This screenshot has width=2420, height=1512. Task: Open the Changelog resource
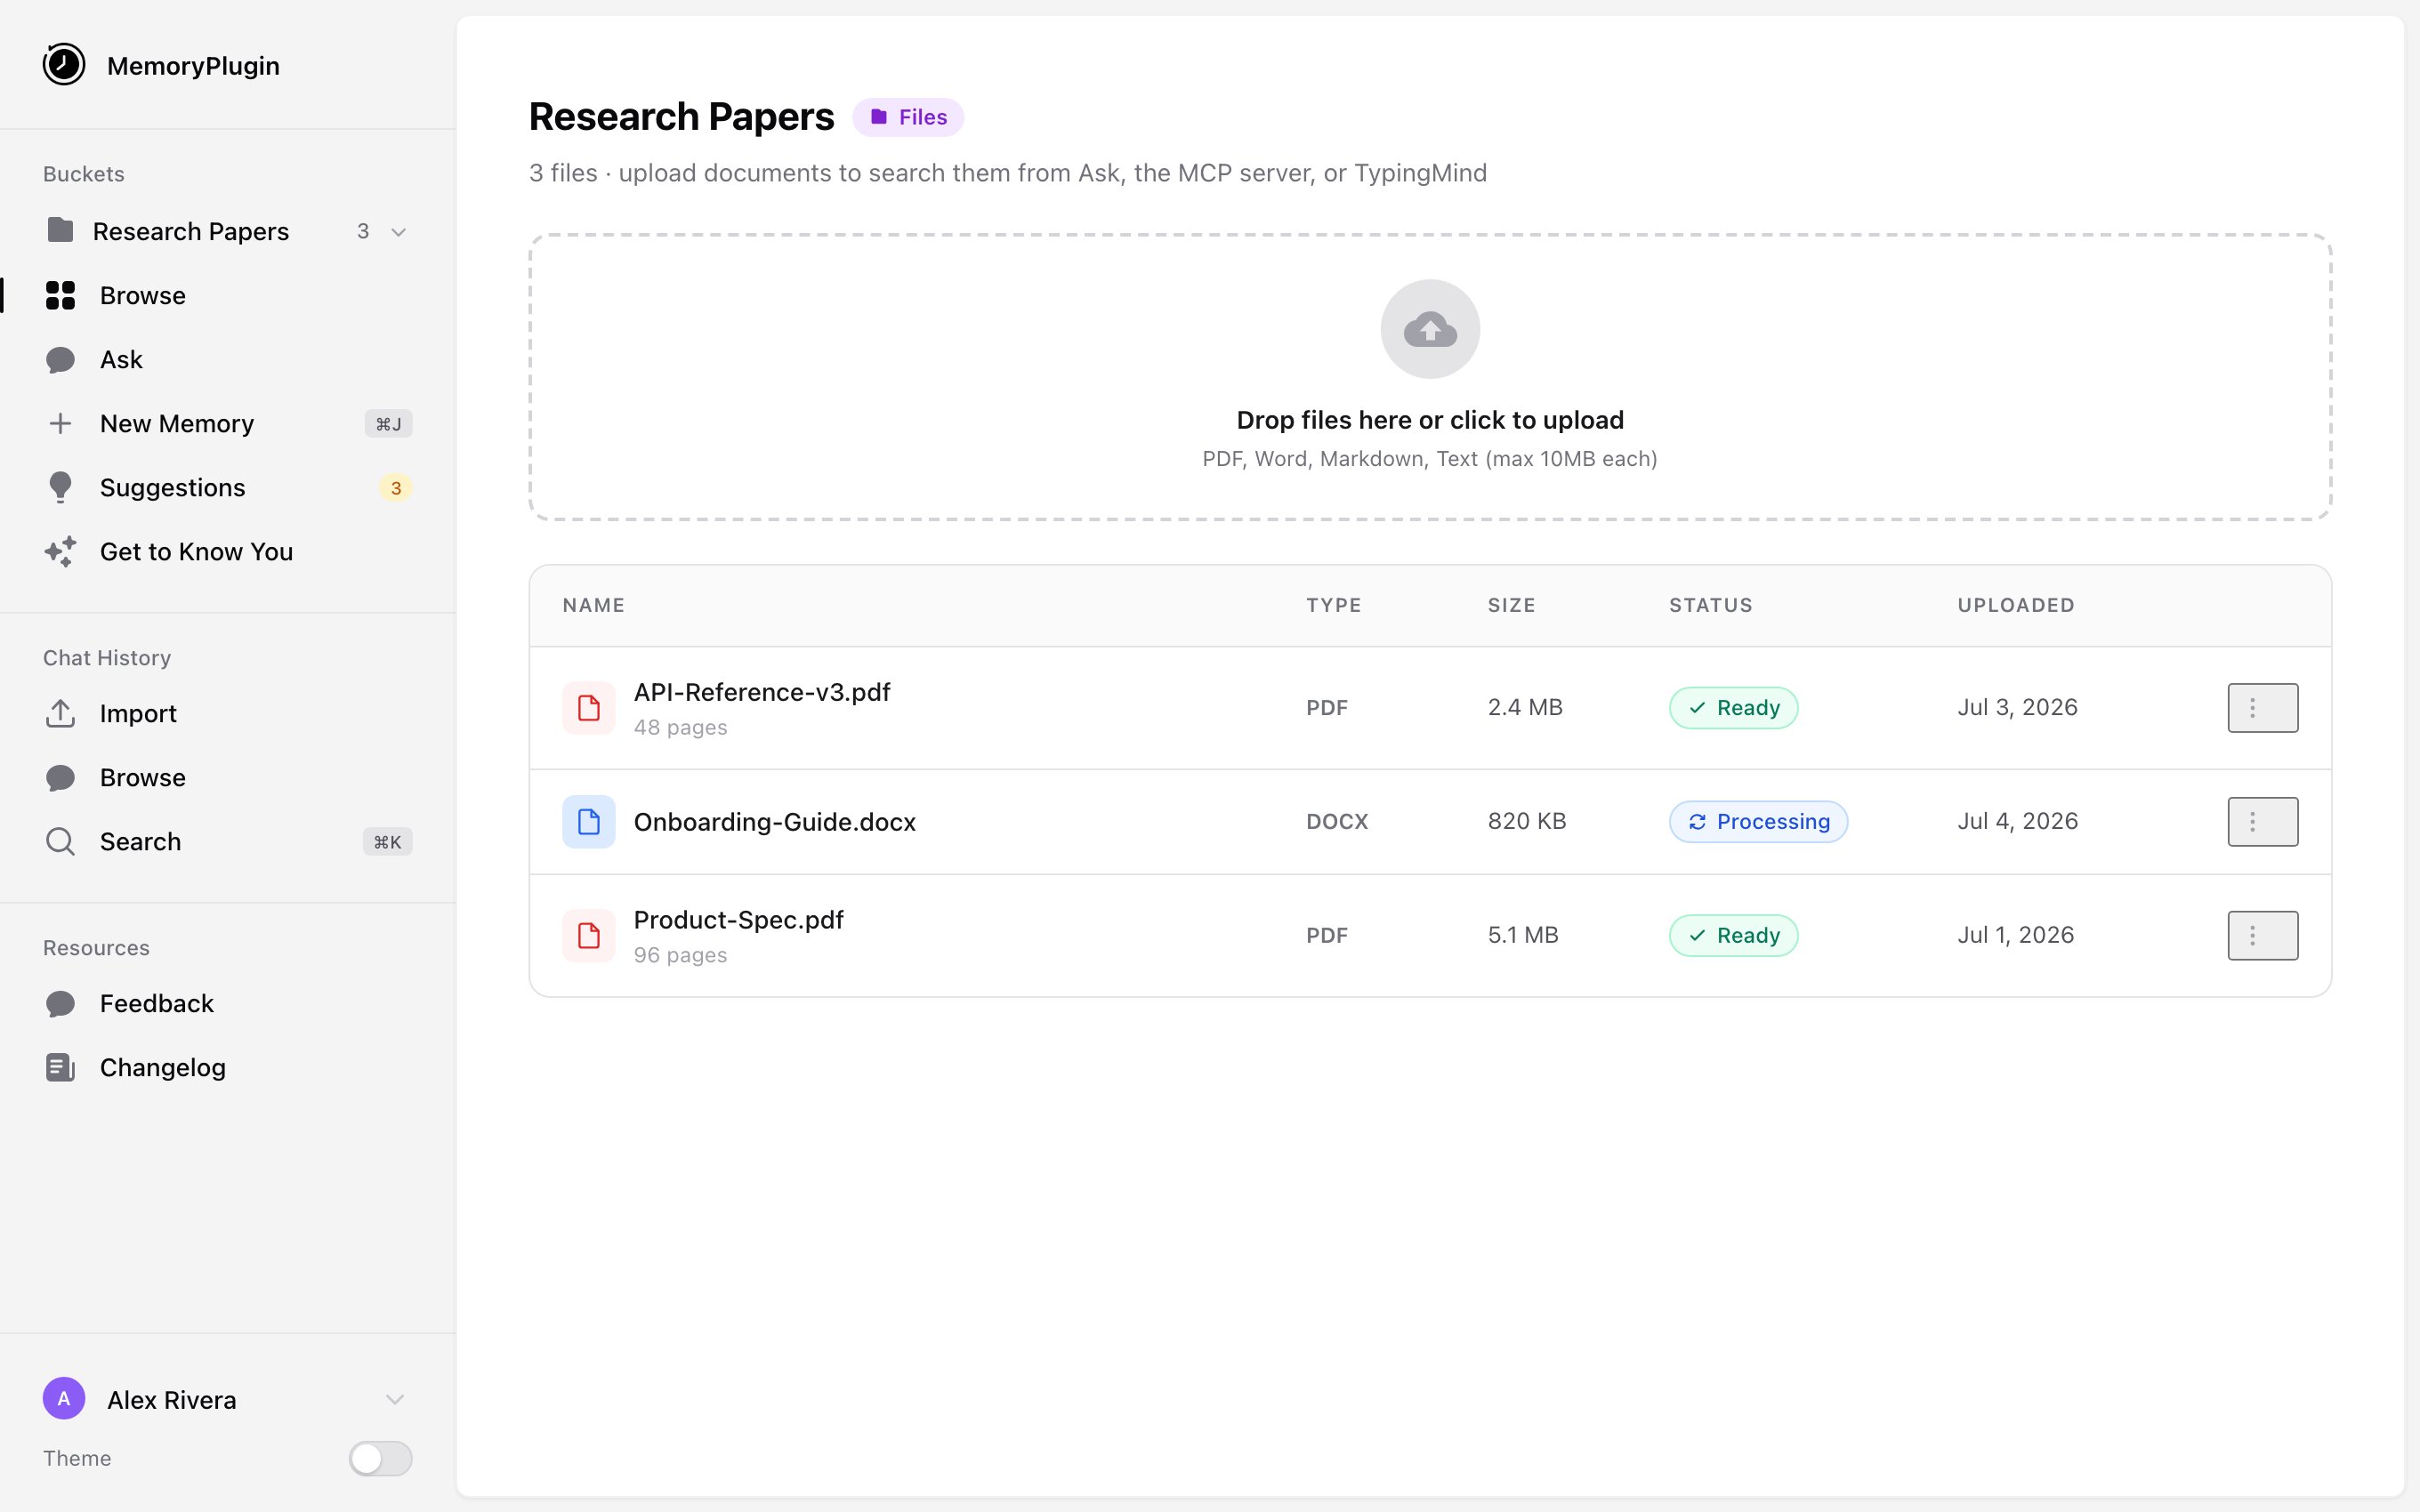click(228, 1067)
